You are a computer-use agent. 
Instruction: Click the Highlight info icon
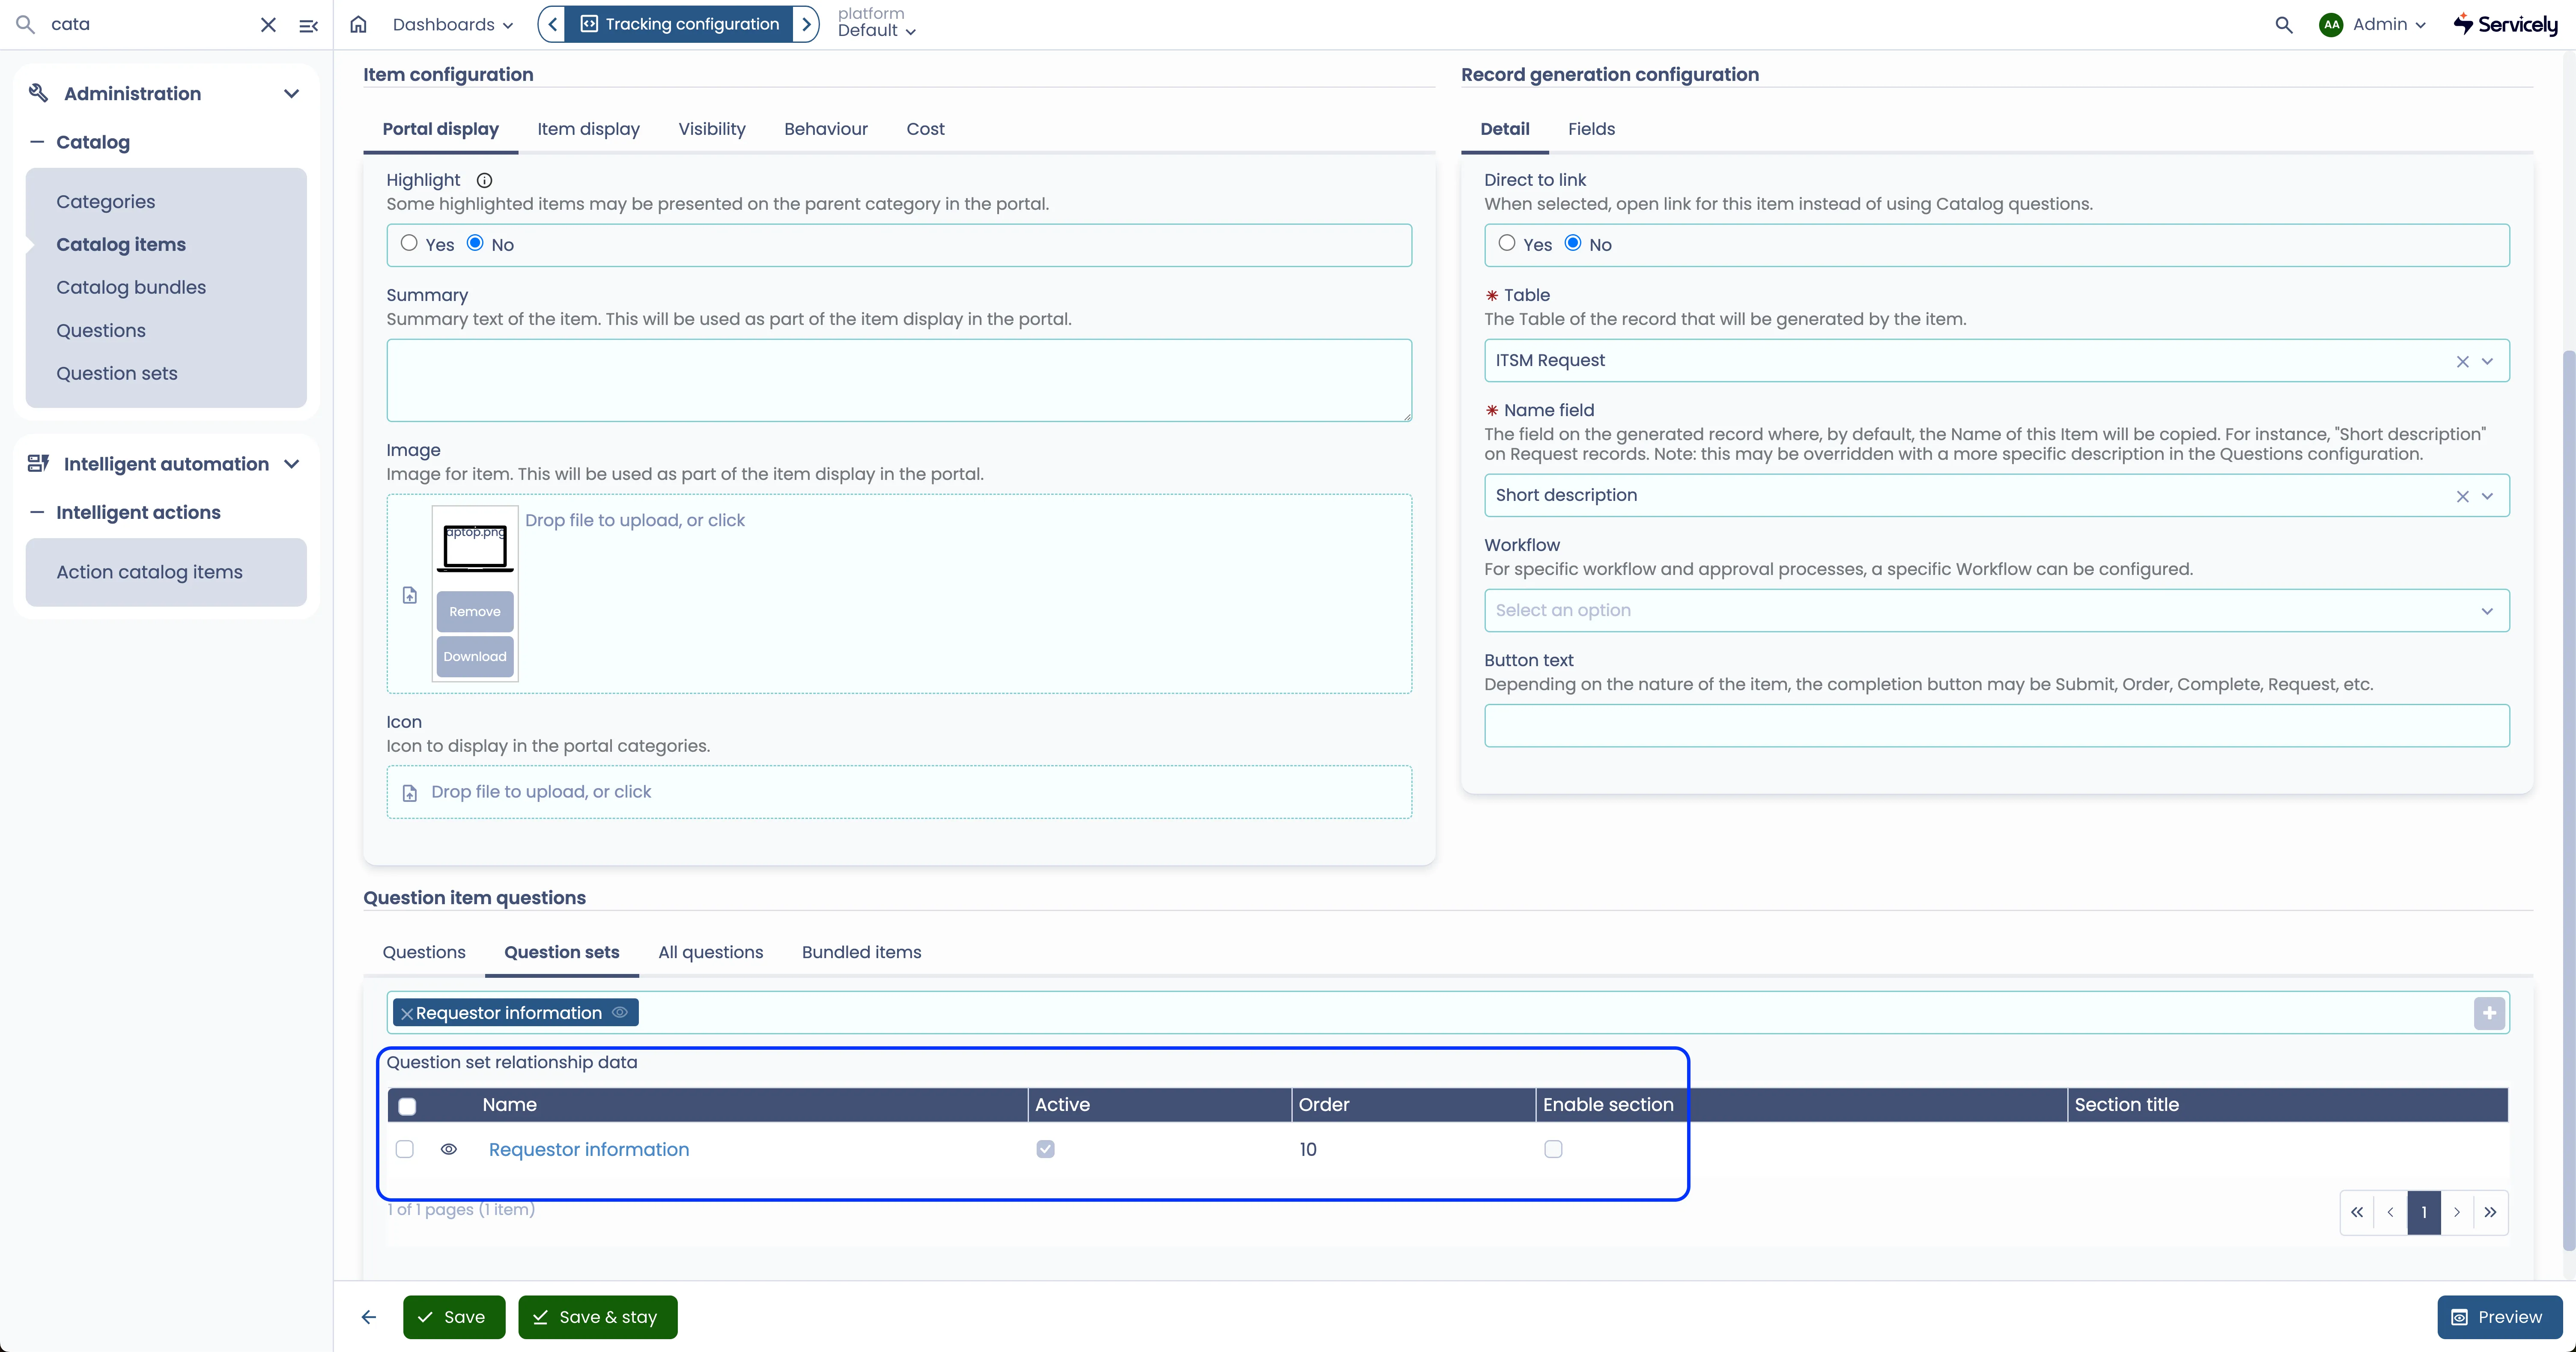(484, 181)
